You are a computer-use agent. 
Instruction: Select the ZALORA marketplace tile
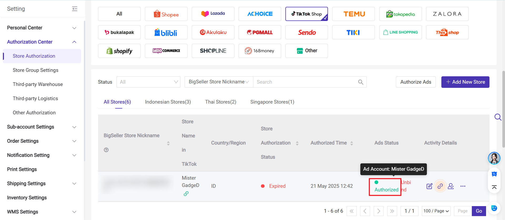click(x=447, y=14)
